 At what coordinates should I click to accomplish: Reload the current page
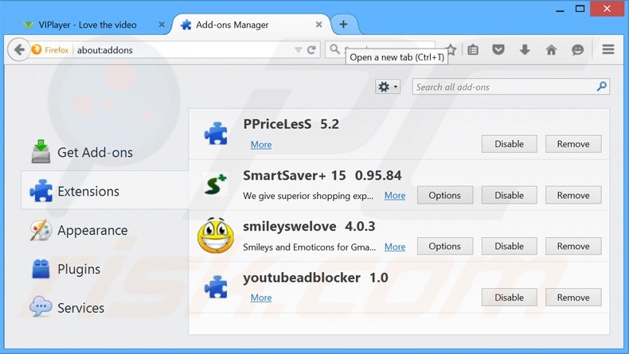pos(311,49)
